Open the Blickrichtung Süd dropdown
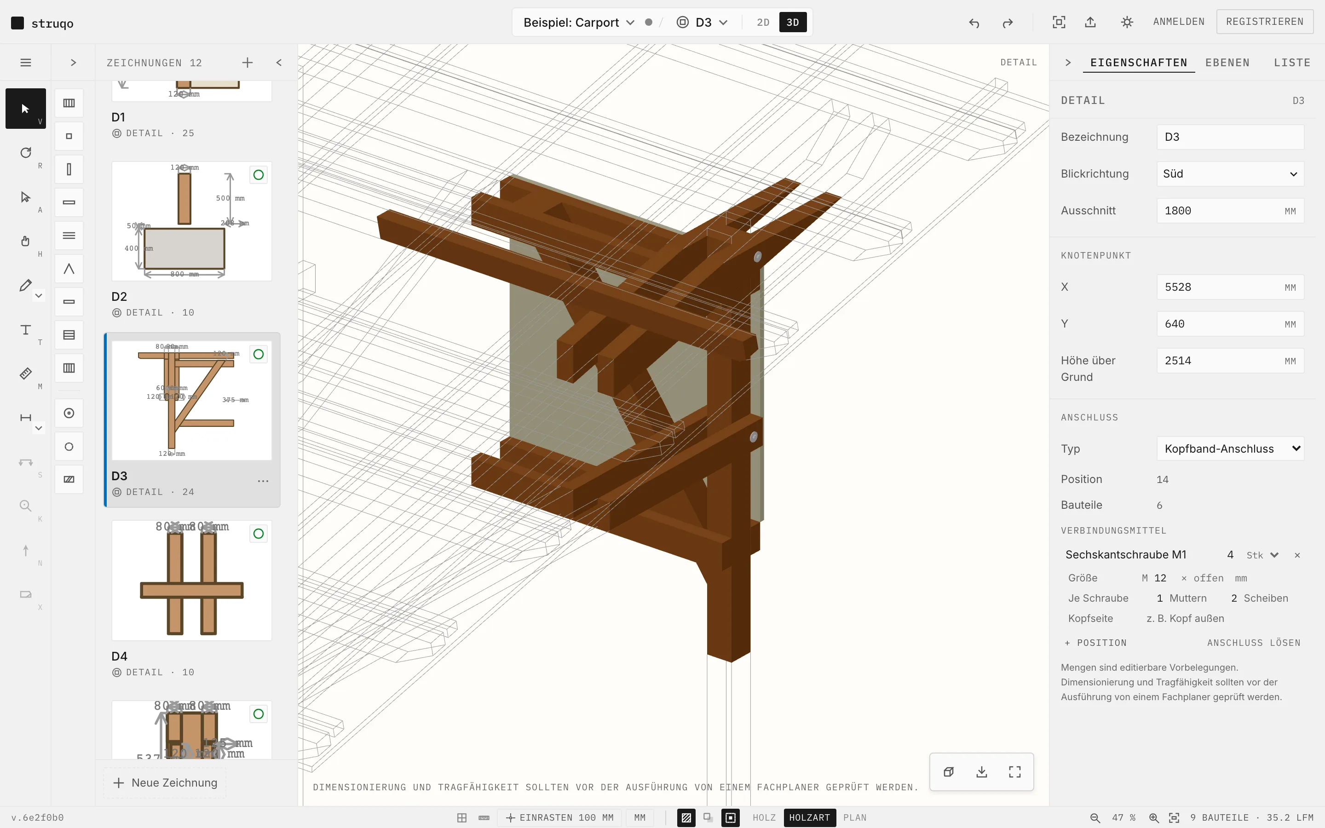This screenshot has height=828, width=1325. tap(1230, 173)
